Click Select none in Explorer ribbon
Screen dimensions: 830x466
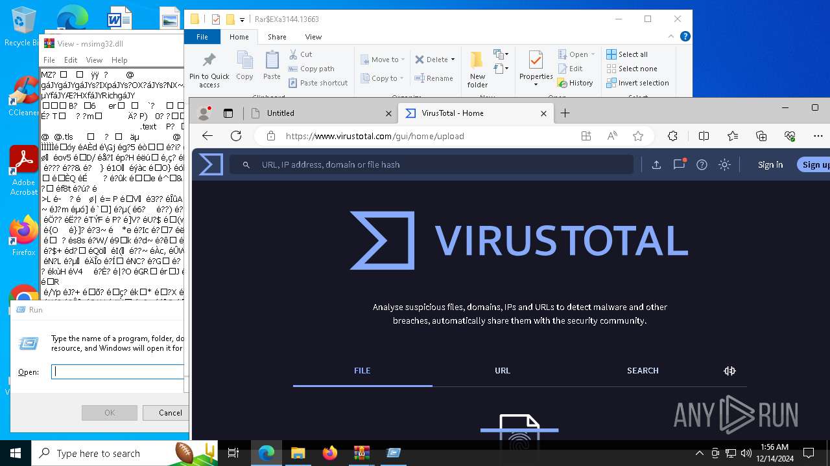click(632, 69)
